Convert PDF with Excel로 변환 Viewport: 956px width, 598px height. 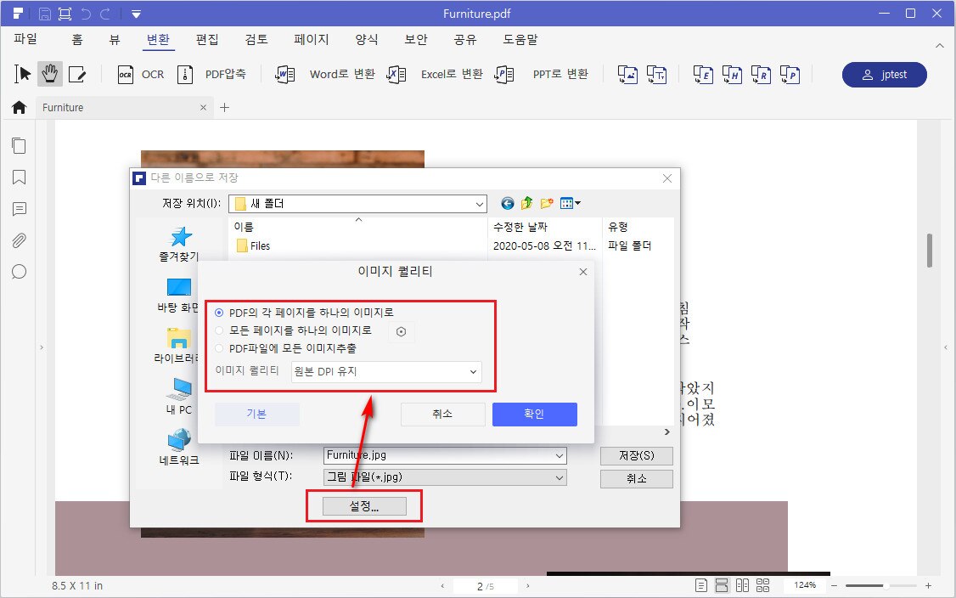coord(435,75)
